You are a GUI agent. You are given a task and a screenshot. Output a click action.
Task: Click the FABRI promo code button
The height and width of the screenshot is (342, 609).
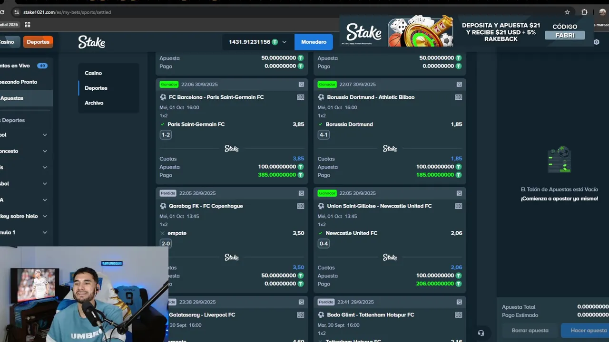click(565, 35)
